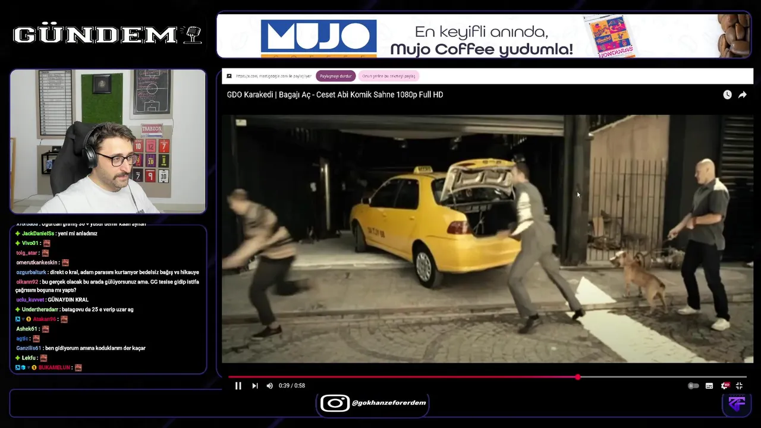Click the screen-share icon in sharing bar
Image resolution: width=761 pixels, height=428 pixels.
pos(229,76)
